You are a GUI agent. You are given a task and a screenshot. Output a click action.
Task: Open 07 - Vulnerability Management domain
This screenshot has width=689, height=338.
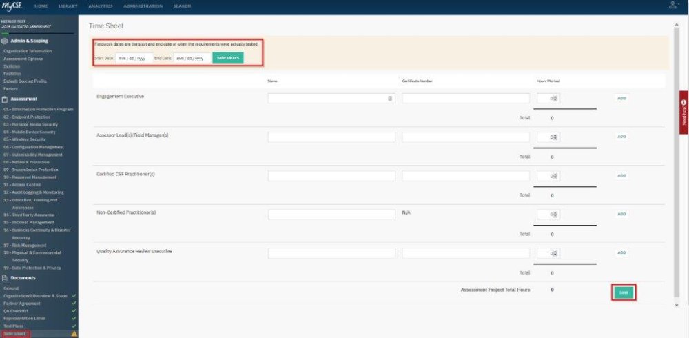click(33, 155)
